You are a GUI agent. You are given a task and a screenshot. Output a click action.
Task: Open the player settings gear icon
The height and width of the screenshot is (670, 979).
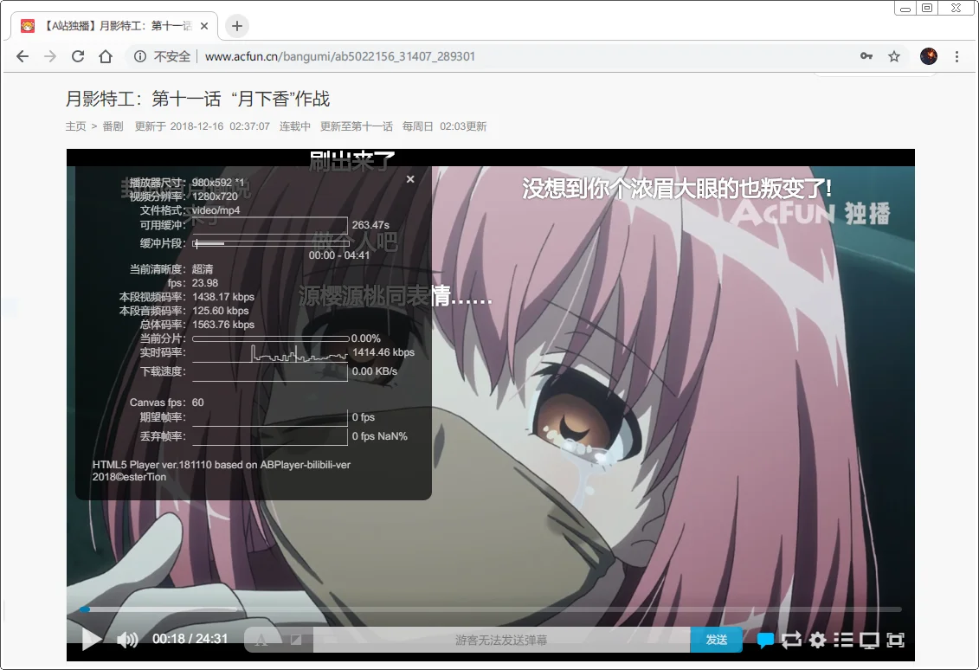click(817, 640)
